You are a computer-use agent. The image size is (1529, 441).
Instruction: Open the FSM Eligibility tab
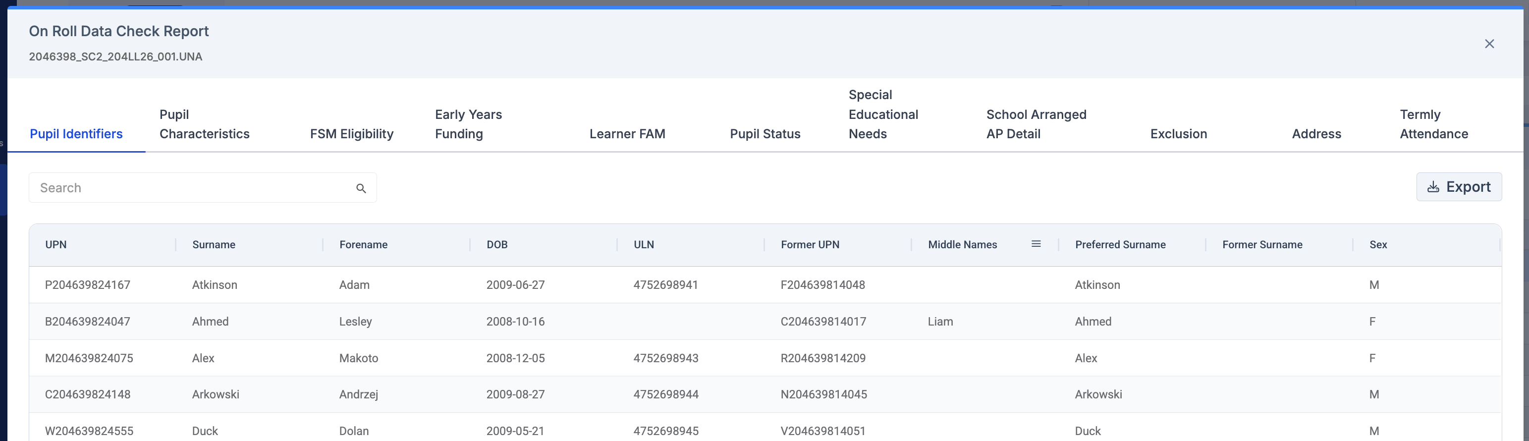tap(351, 134)
